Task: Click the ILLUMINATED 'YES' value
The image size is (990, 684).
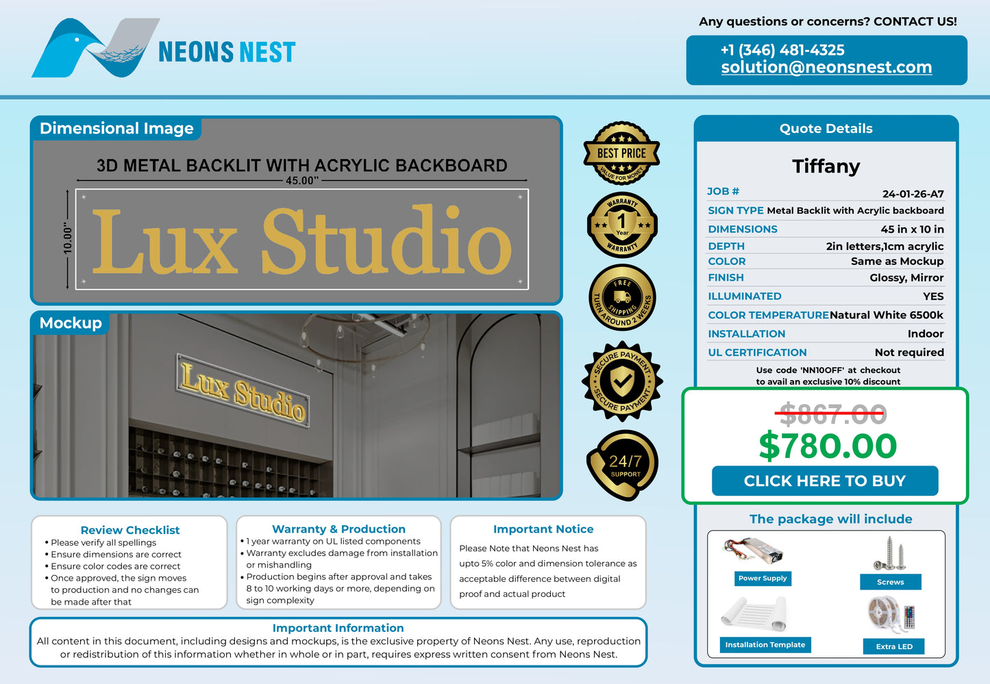Action: coord(933,296)
